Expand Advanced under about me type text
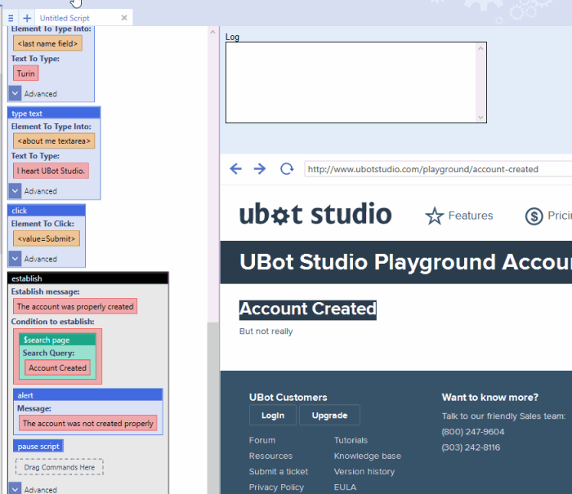This screenshot has height=494, width=572. 15,191
